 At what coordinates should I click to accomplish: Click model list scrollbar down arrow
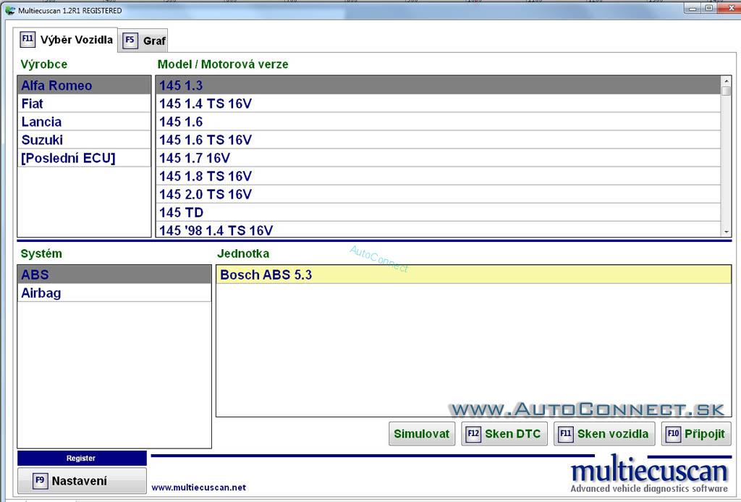(727, 232)
